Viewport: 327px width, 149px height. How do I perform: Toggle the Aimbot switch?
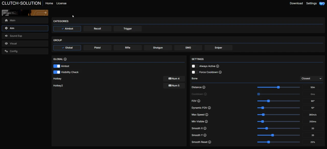[57, 66]
